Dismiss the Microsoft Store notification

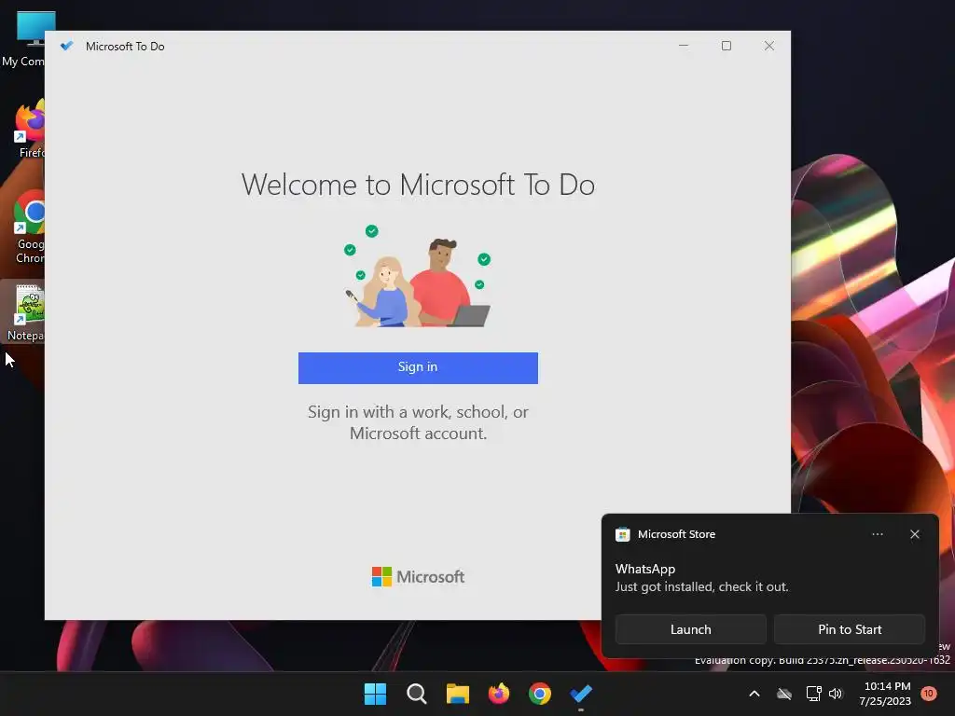(914, 534)
